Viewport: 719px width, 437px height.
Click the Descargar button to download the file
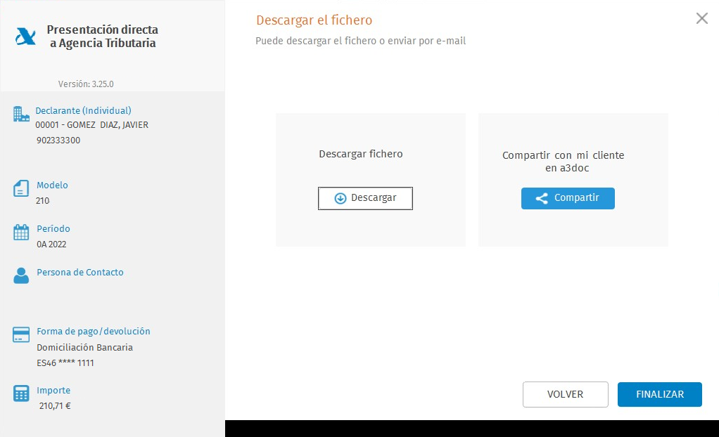(365, 198)
